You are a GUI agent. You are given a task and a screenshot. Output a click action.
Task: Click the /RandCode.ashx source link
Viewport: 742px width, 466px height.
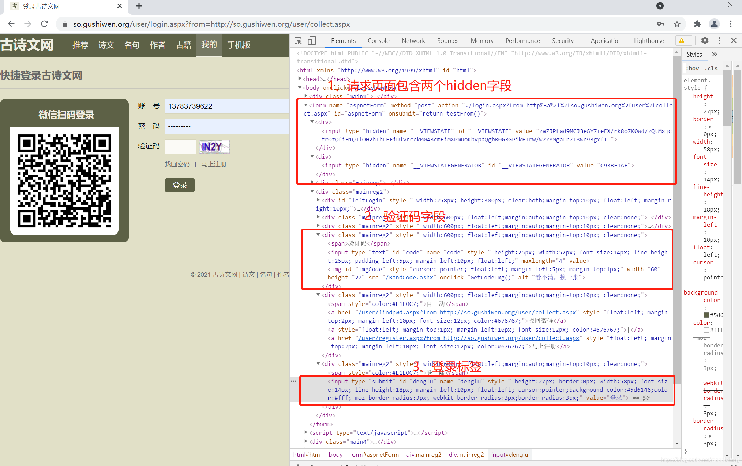pyautogui.click(x=409, y=277)
